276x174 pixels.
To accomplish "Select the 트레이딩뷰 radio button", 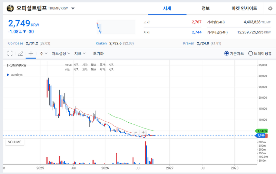I will (x=250, y=53).
